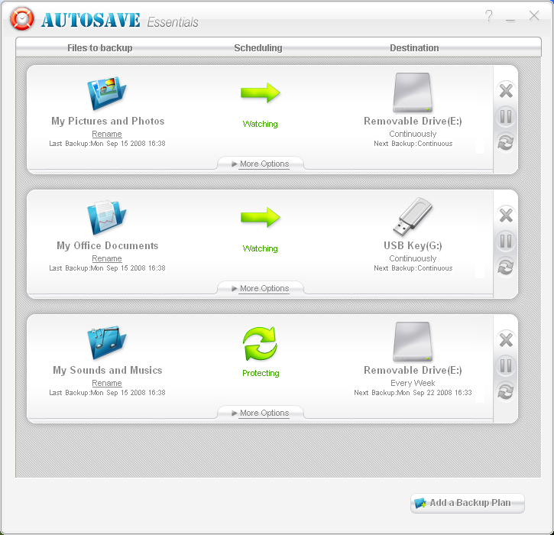This screenshot has width=554, height=535.
Task: Click the Add a Backup Plan button
Action: point(468,503)
